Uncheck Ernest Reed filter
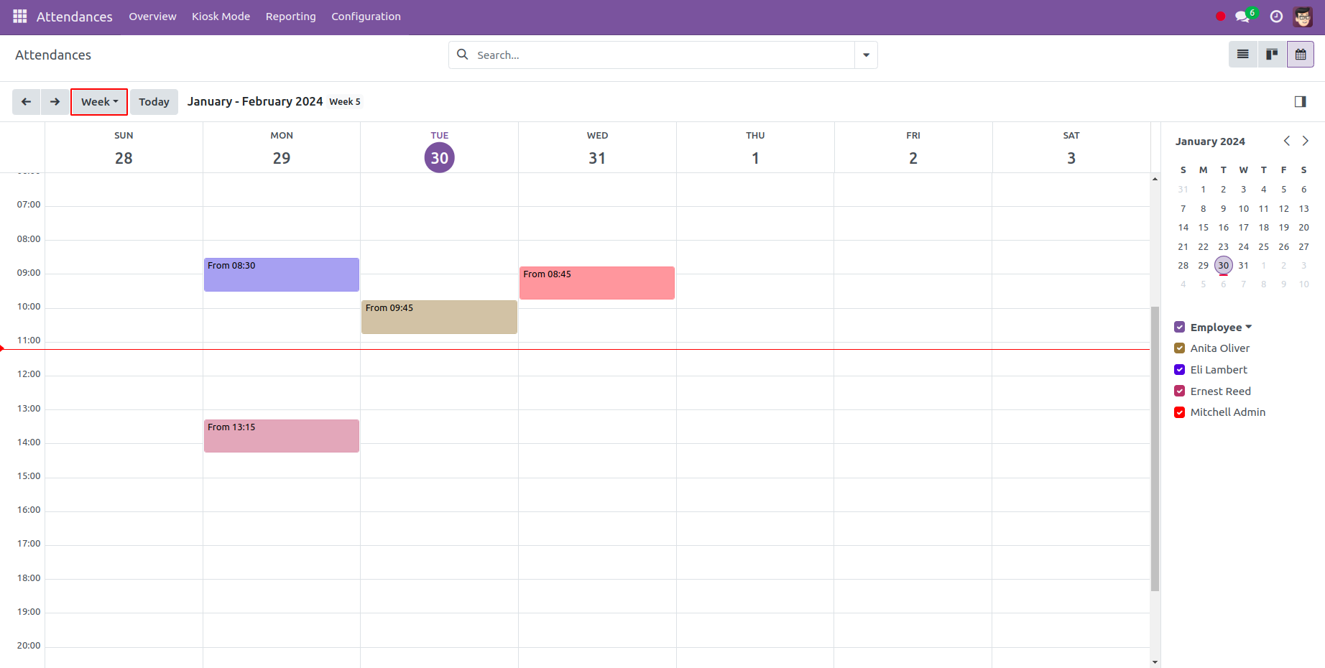This screenshot has width=1325, height=668. [x=1180, y=391]
